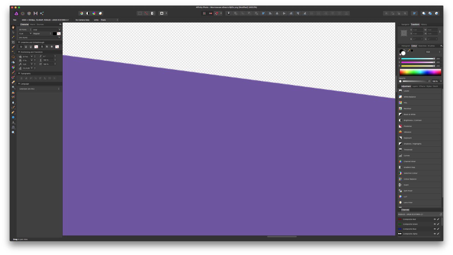This screenshot has width=453, height=255.
Task: Add a Threshold adjustment
Action: click(419, 150)
